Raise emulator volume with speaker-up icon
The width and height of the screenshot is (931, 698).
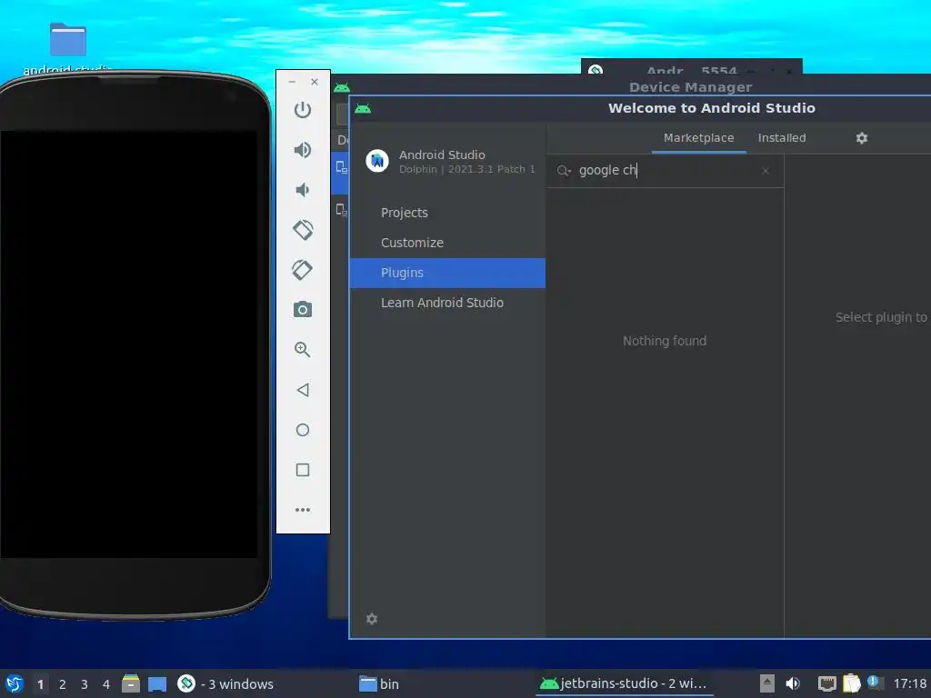click(x=303, y=150)
